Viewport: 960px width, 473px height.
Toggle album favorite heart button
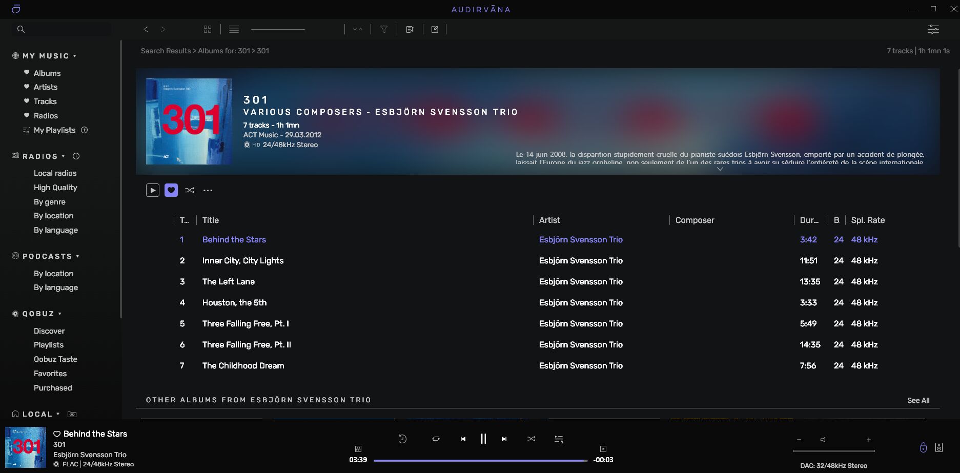pyautogui.click(x=171, y=190)
